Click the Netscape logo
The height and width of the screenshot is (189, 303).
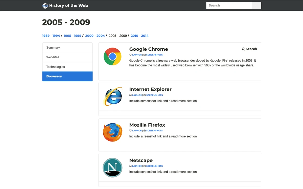(x=113, y=168)
